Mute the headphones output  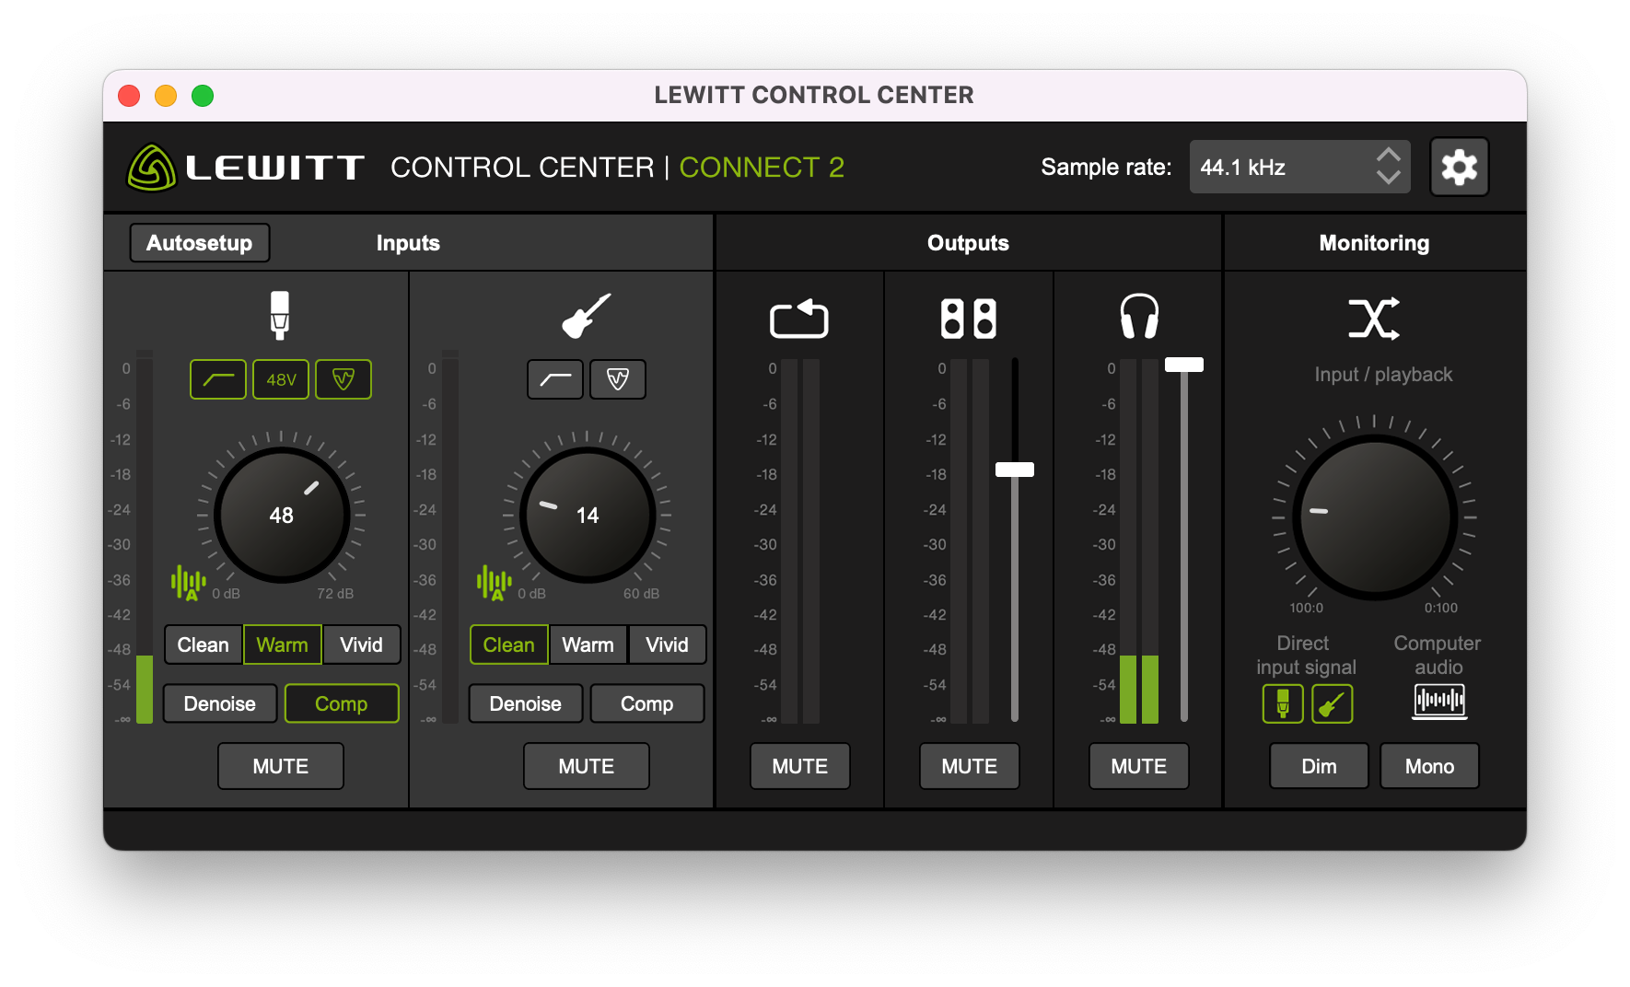click(1139, 766)
